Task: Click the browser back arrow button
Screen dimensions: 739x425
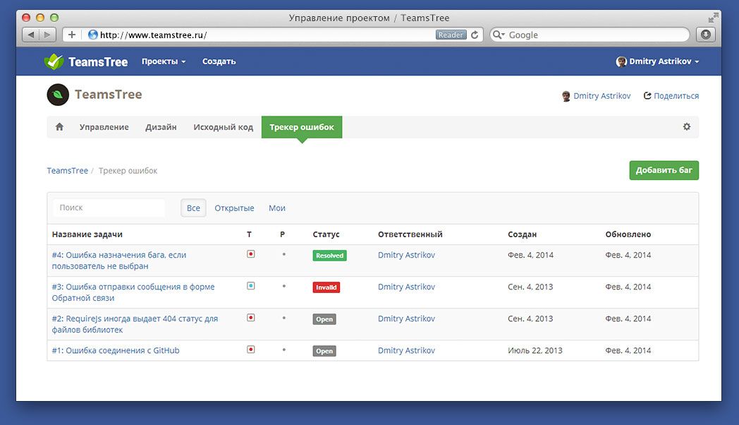Action: coord(31,35)
